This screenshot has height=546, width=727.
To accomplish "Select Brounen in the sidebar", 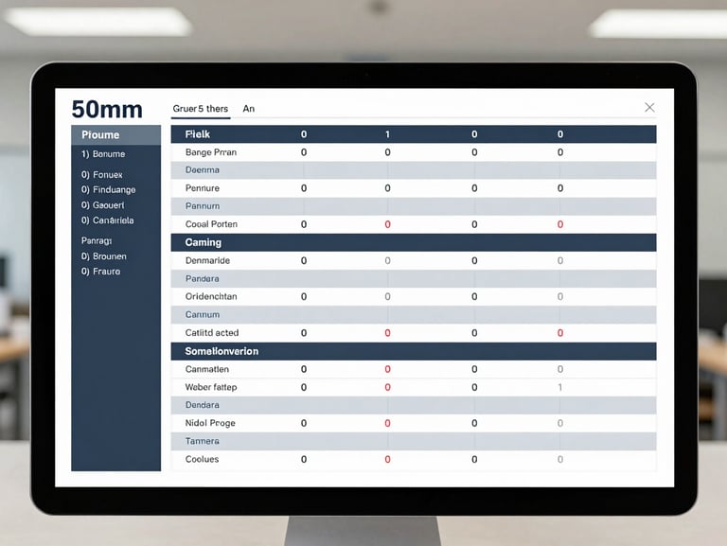I will [x=104, y=256].
